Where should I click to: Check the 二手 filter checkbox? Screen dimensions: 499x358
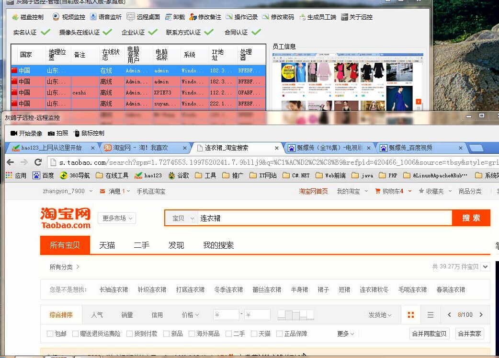228,334
